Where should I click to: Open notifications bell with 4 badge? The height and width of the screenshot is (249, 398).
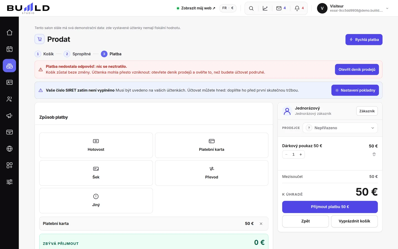tap(299, 8)
